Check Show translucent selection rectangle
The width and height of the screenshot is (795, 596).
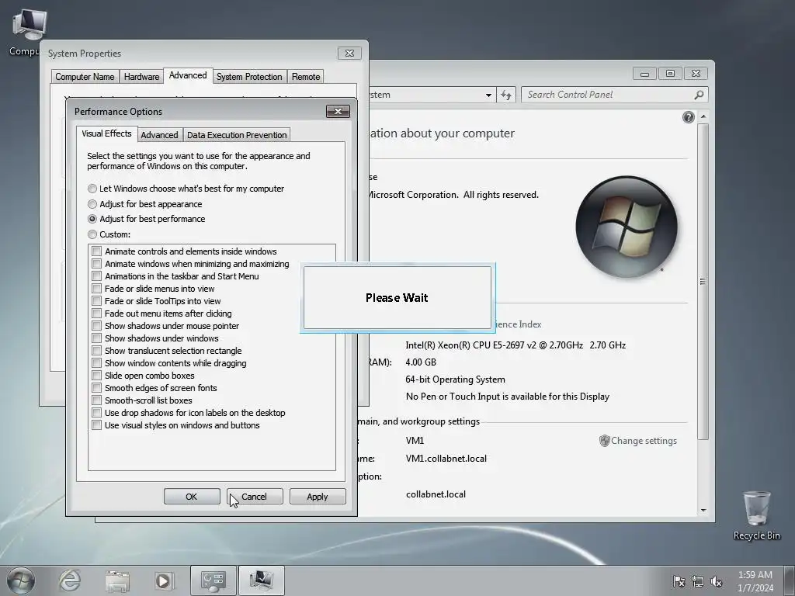point(97,351)
